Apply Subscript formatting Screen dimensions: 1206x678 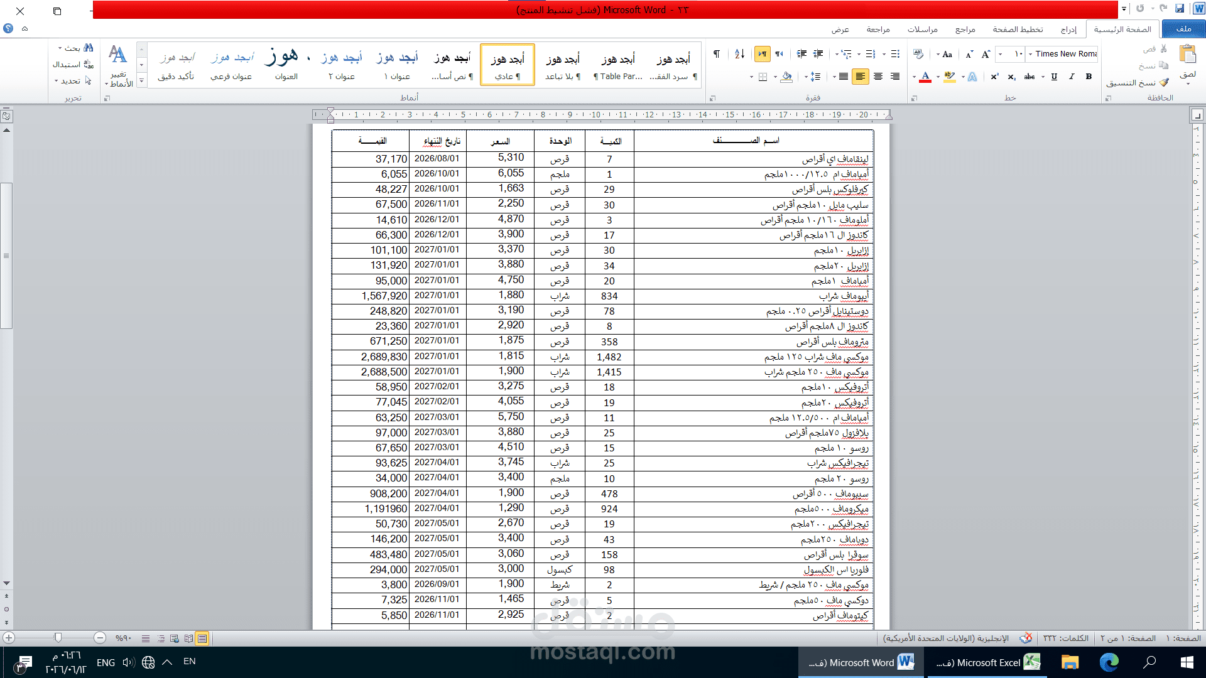(1011, 77)
